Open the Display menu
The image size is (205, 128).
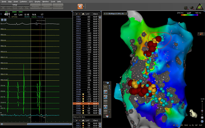click(38, 2)
